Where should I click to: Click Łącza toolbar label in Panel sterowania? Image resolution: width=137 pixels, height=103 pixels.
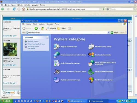click(x=122, y=33)
